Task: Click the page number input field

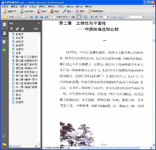Action: coord(53,17)
